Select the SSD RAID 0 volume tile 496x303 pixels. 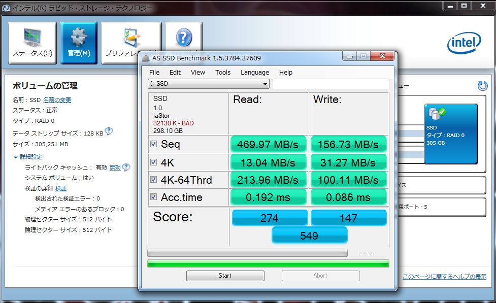tap(450, 134)
